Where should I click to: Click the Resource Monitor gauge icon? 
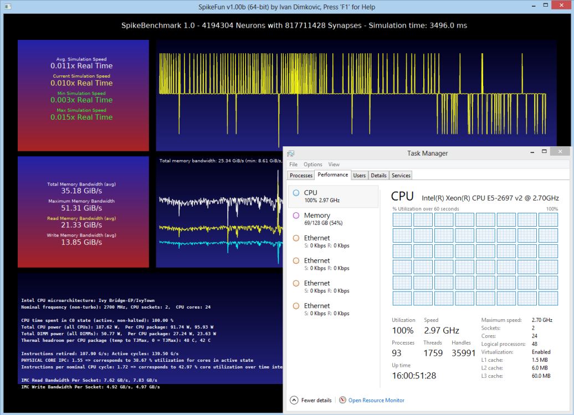(342, 400)
